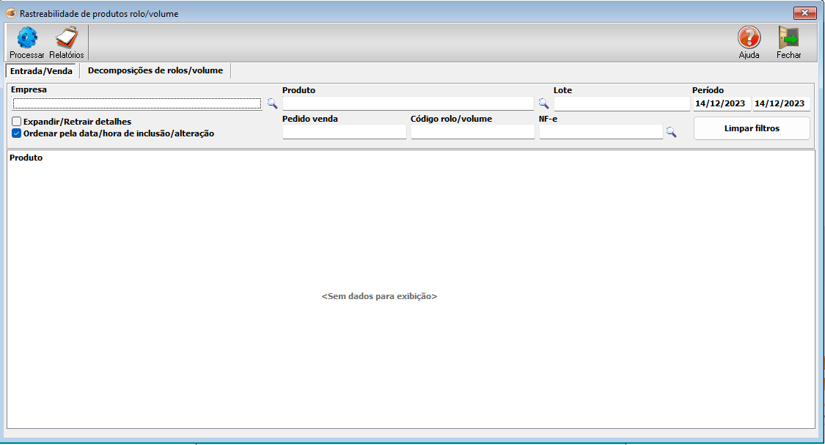Click the Fechar exit door icon
This screenshot has height=445, width=825.
point(788,38)
